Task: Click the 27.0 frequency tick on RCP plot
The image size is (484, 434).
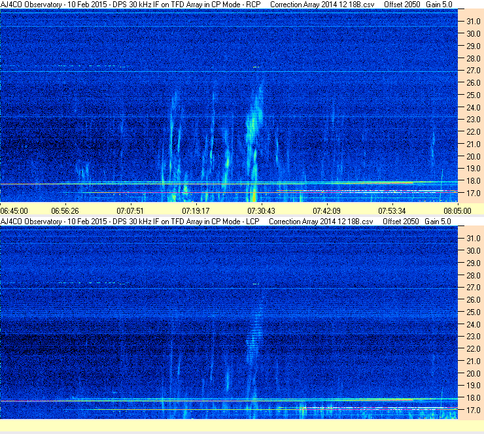Action: coord(473,71)
